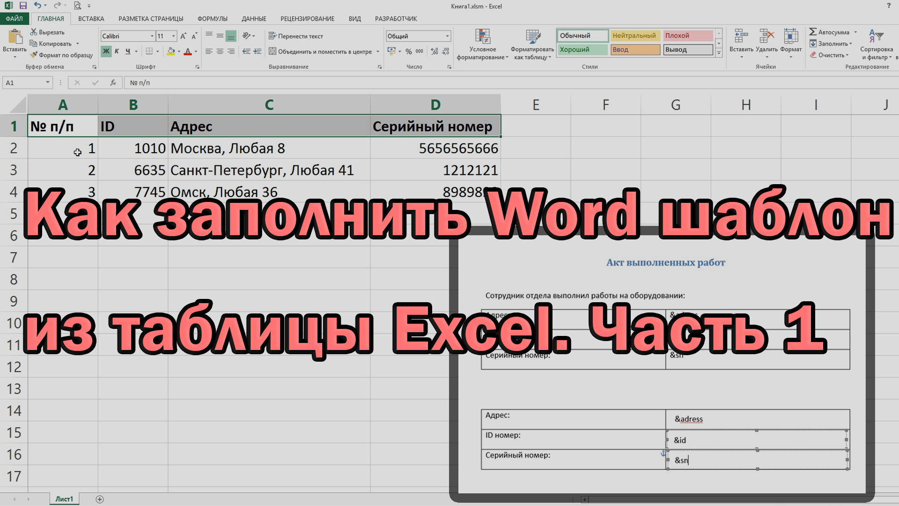899x506 pixels.
Task: Switch to the РАЗРАБОТЧИК tab
Action: click(396, 19)
